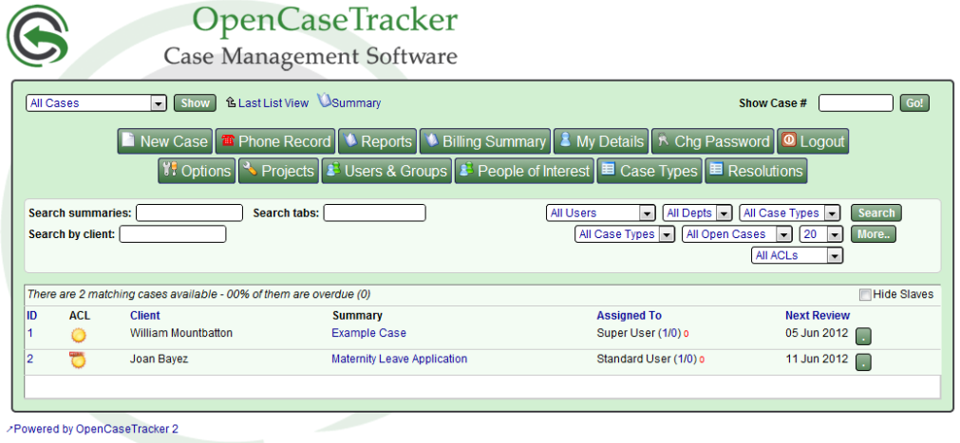Viewport: 960px width, 443px height.
Task: Open Users & Groups
Action: pos(386,171)
